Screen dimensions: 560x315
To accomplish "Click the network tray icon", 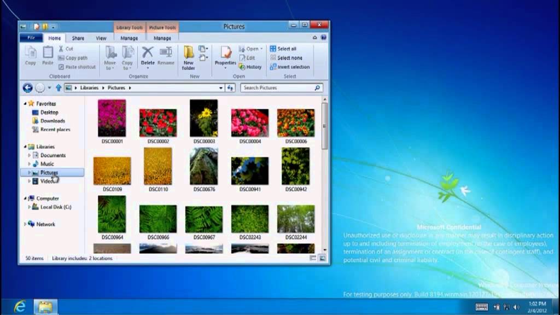I will 506,307.
